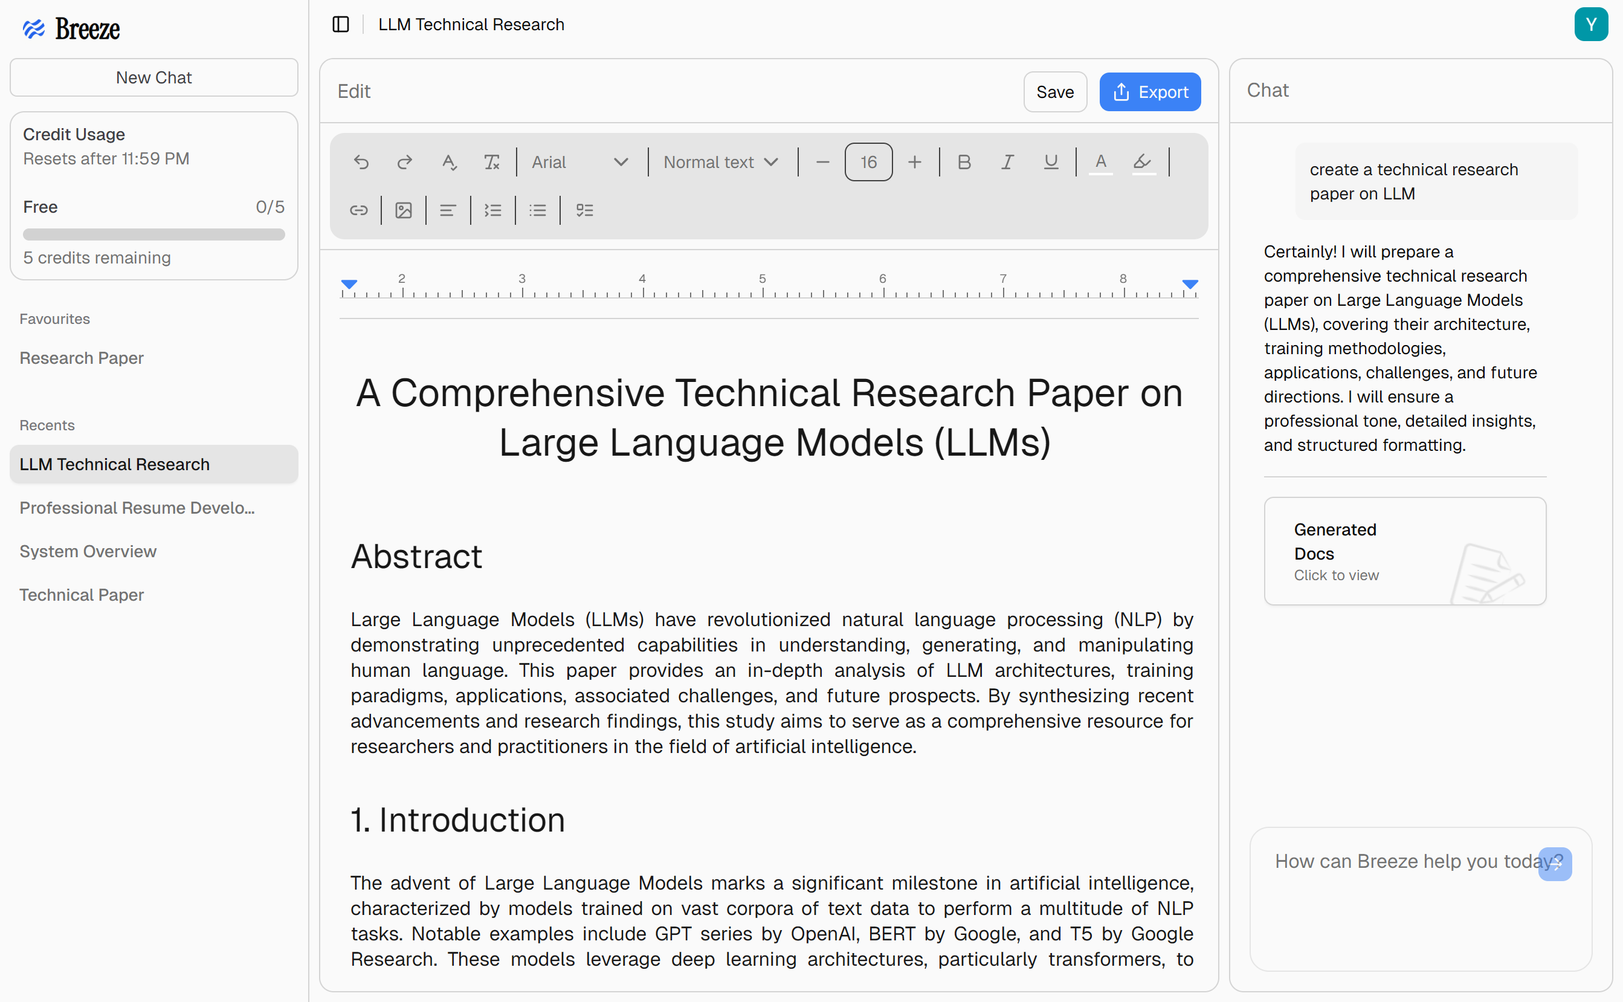Start a New Chat
The image size is (1623, 1002).
coord(153,77)
